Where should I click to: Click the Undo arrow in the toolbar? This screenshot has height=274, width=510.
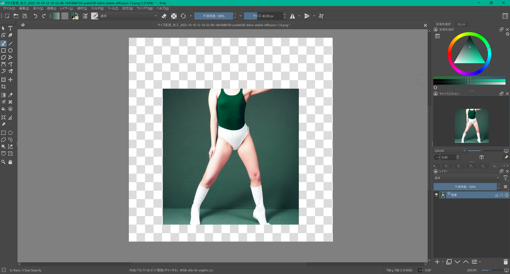tap(35, 16)
